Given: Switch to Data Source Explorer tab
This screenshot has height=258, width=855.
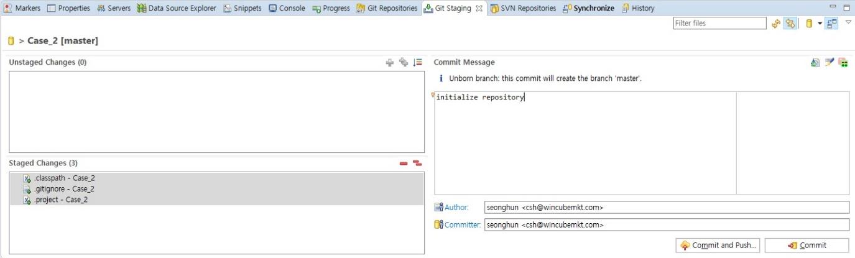Looking at the screenshot, I should pyautogui.click(x=176, y=8).
